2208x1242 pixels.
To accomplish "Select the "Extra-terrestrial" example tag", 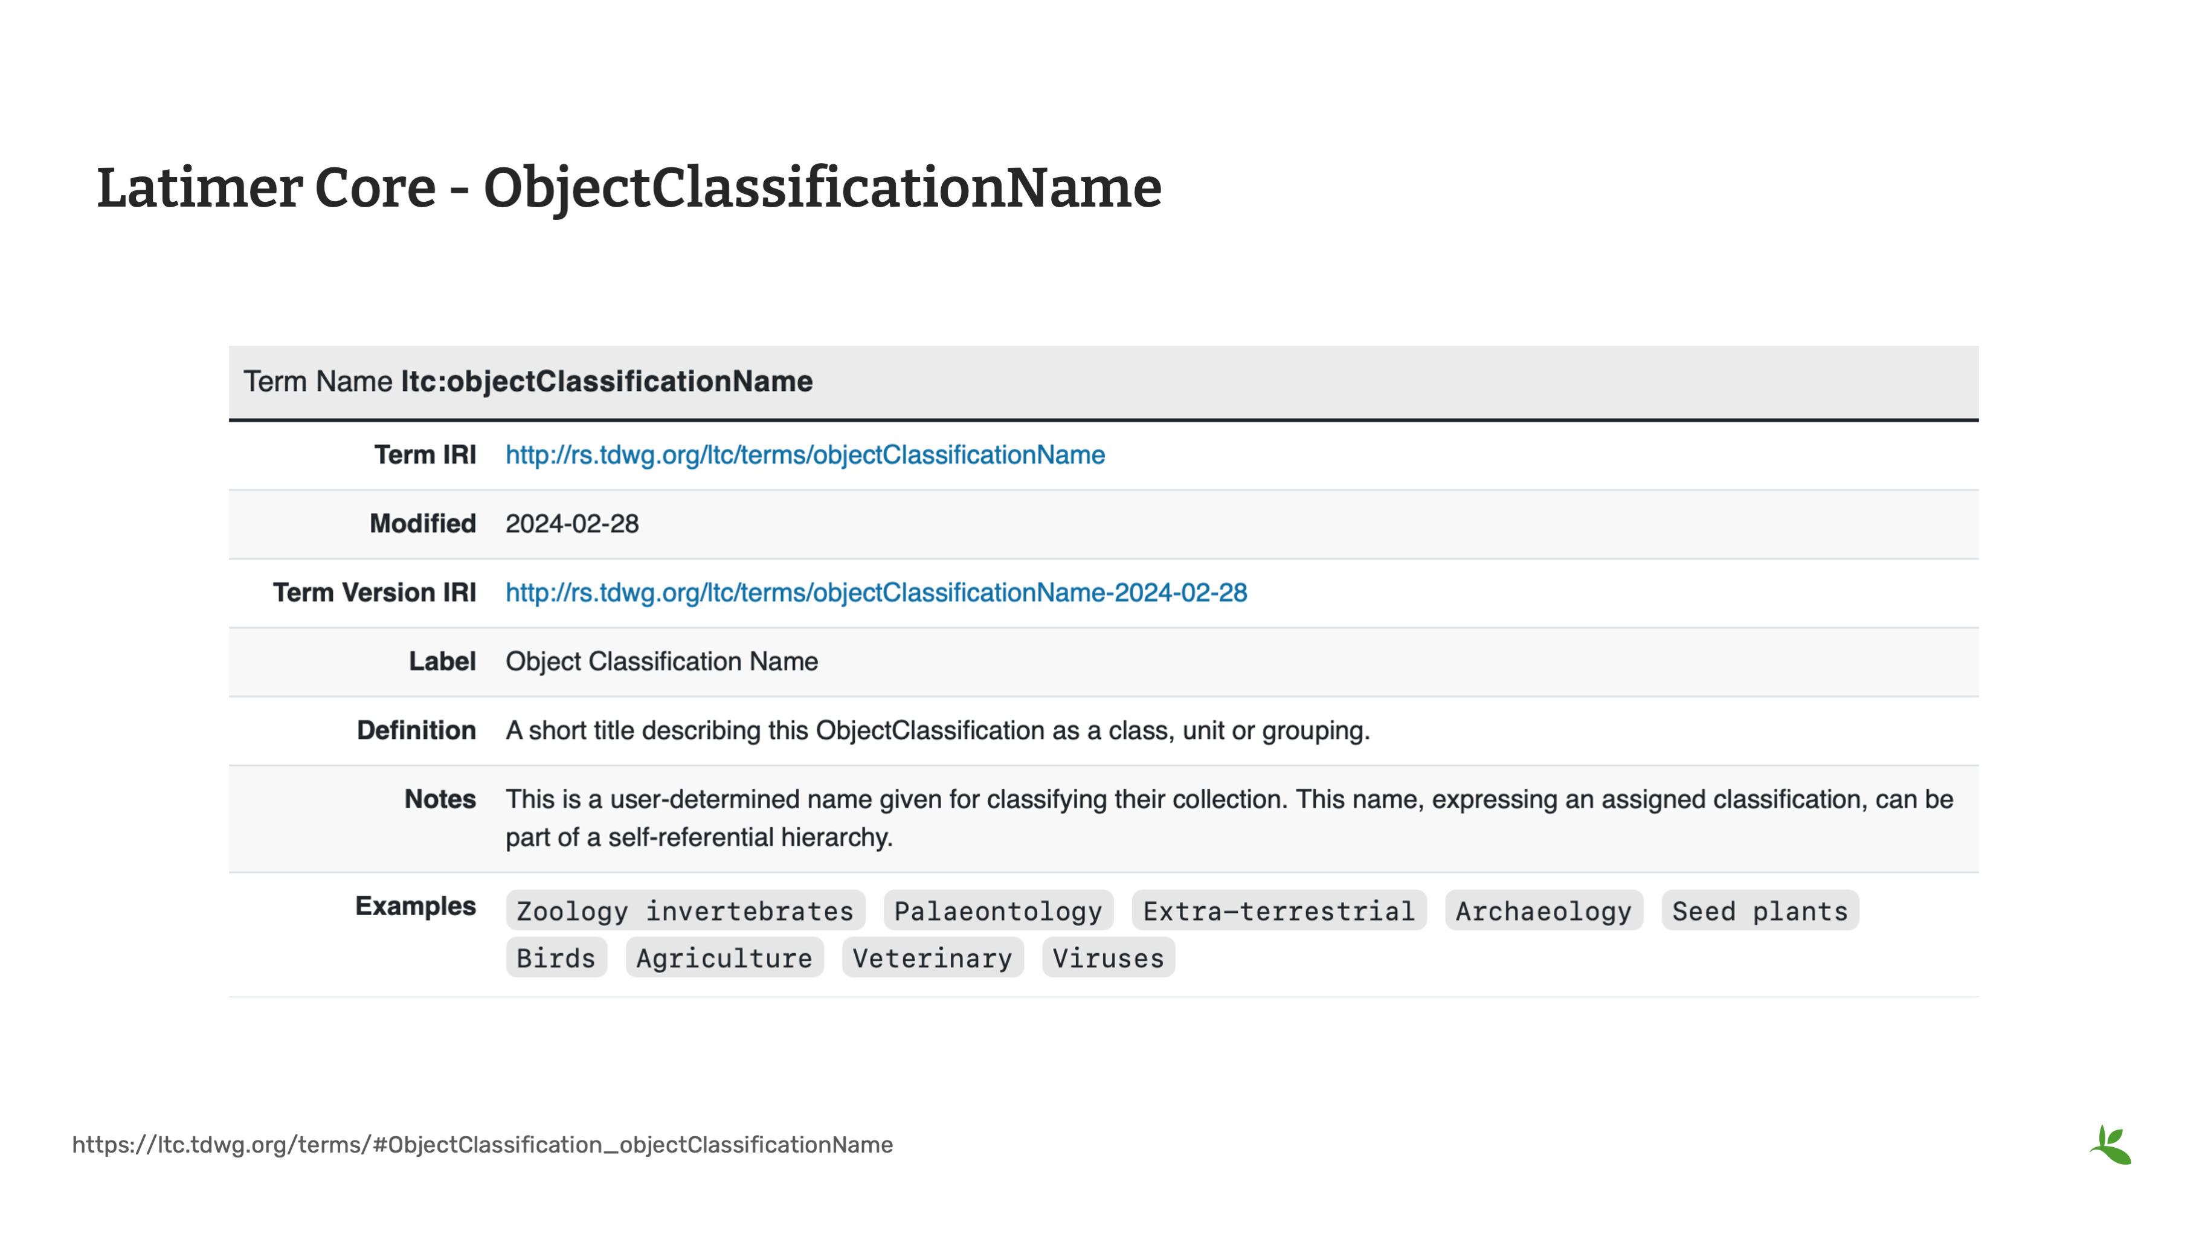I will (1278, 910).
